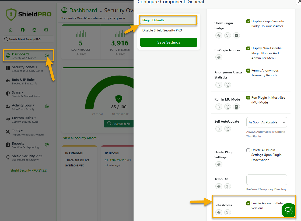
Task: Close the Configure Component panel
Action: [299, 2]
